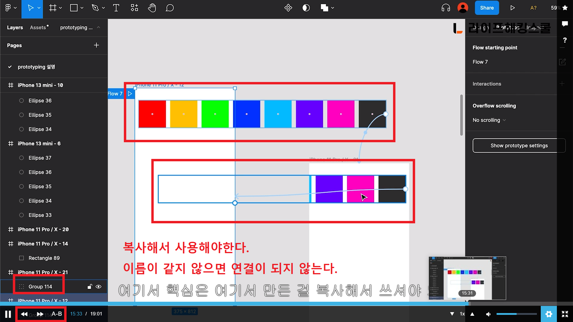Collapse the prototyping pages chevron

pos(98,27)
